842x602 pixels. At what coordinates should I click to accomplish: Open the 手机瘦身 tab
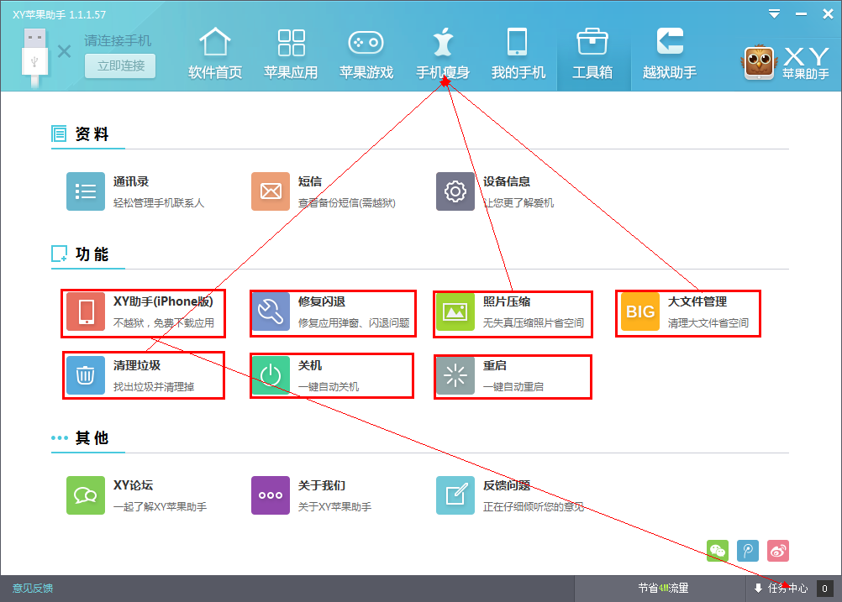click(443, 54)
